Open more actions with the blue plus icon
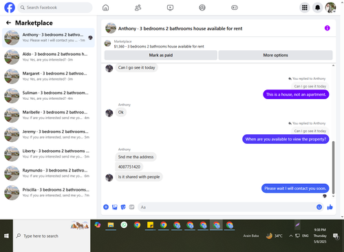 (106, 207)
